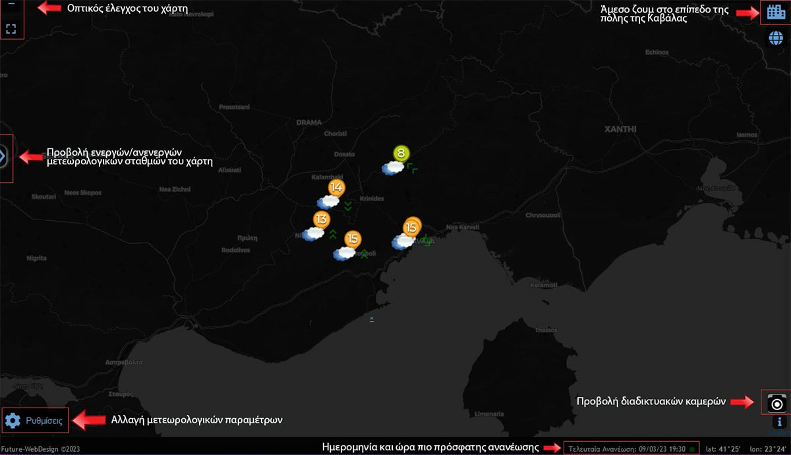Viewport: 791px width, 455px height.
Task: Select weather station marker showing 8
Action: [x=401, y=154]
